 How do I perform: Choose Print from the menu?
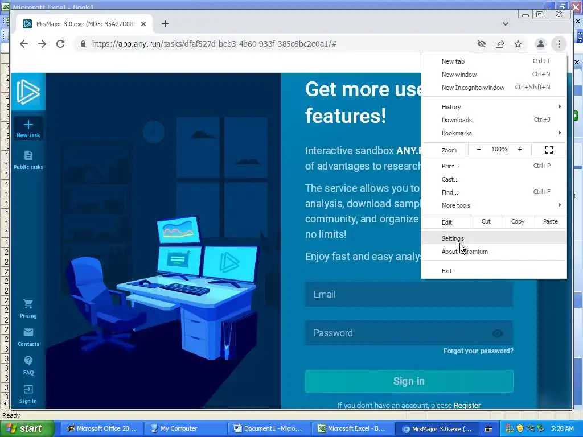click(x=494, y=166)
